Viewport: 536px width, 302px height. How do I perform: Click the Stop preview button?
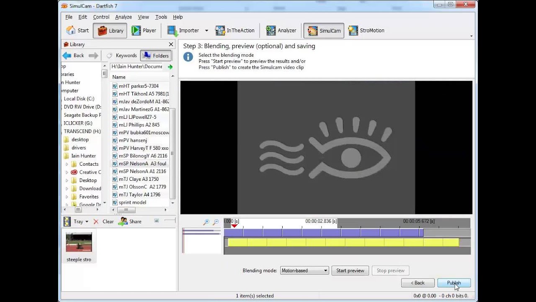click(x=390, y=271)
